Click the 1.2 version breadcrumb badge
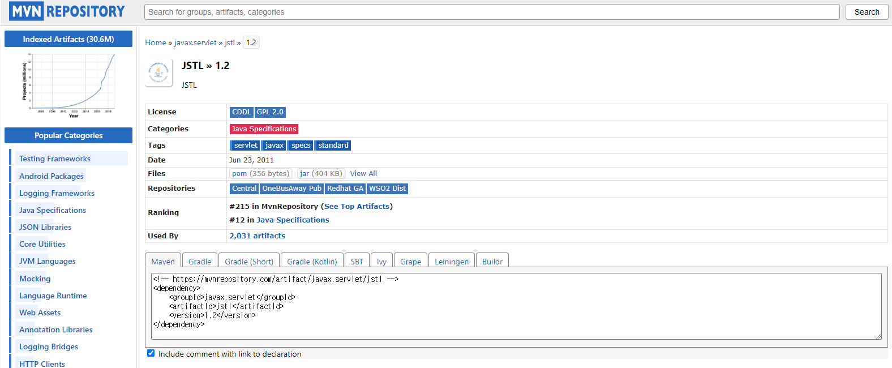 click(251, 42)
